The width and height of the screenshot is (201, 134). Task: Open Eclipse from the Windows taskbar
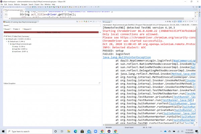point(109,131)
